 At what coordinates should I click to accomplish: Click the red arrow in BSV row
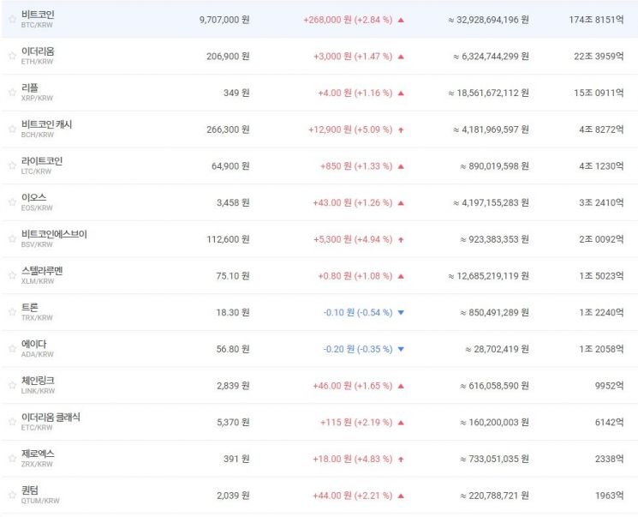[x=401, y=239]
